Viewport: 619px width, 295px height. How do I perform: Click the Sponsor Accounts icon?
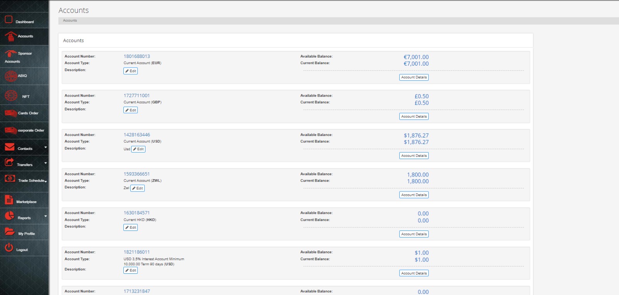click(10, 53)
